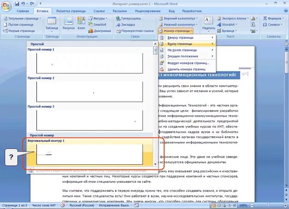Click Страница: 1 из 3 in the status bar
This screenshot has width=289, height=209.
coord(15,205)
